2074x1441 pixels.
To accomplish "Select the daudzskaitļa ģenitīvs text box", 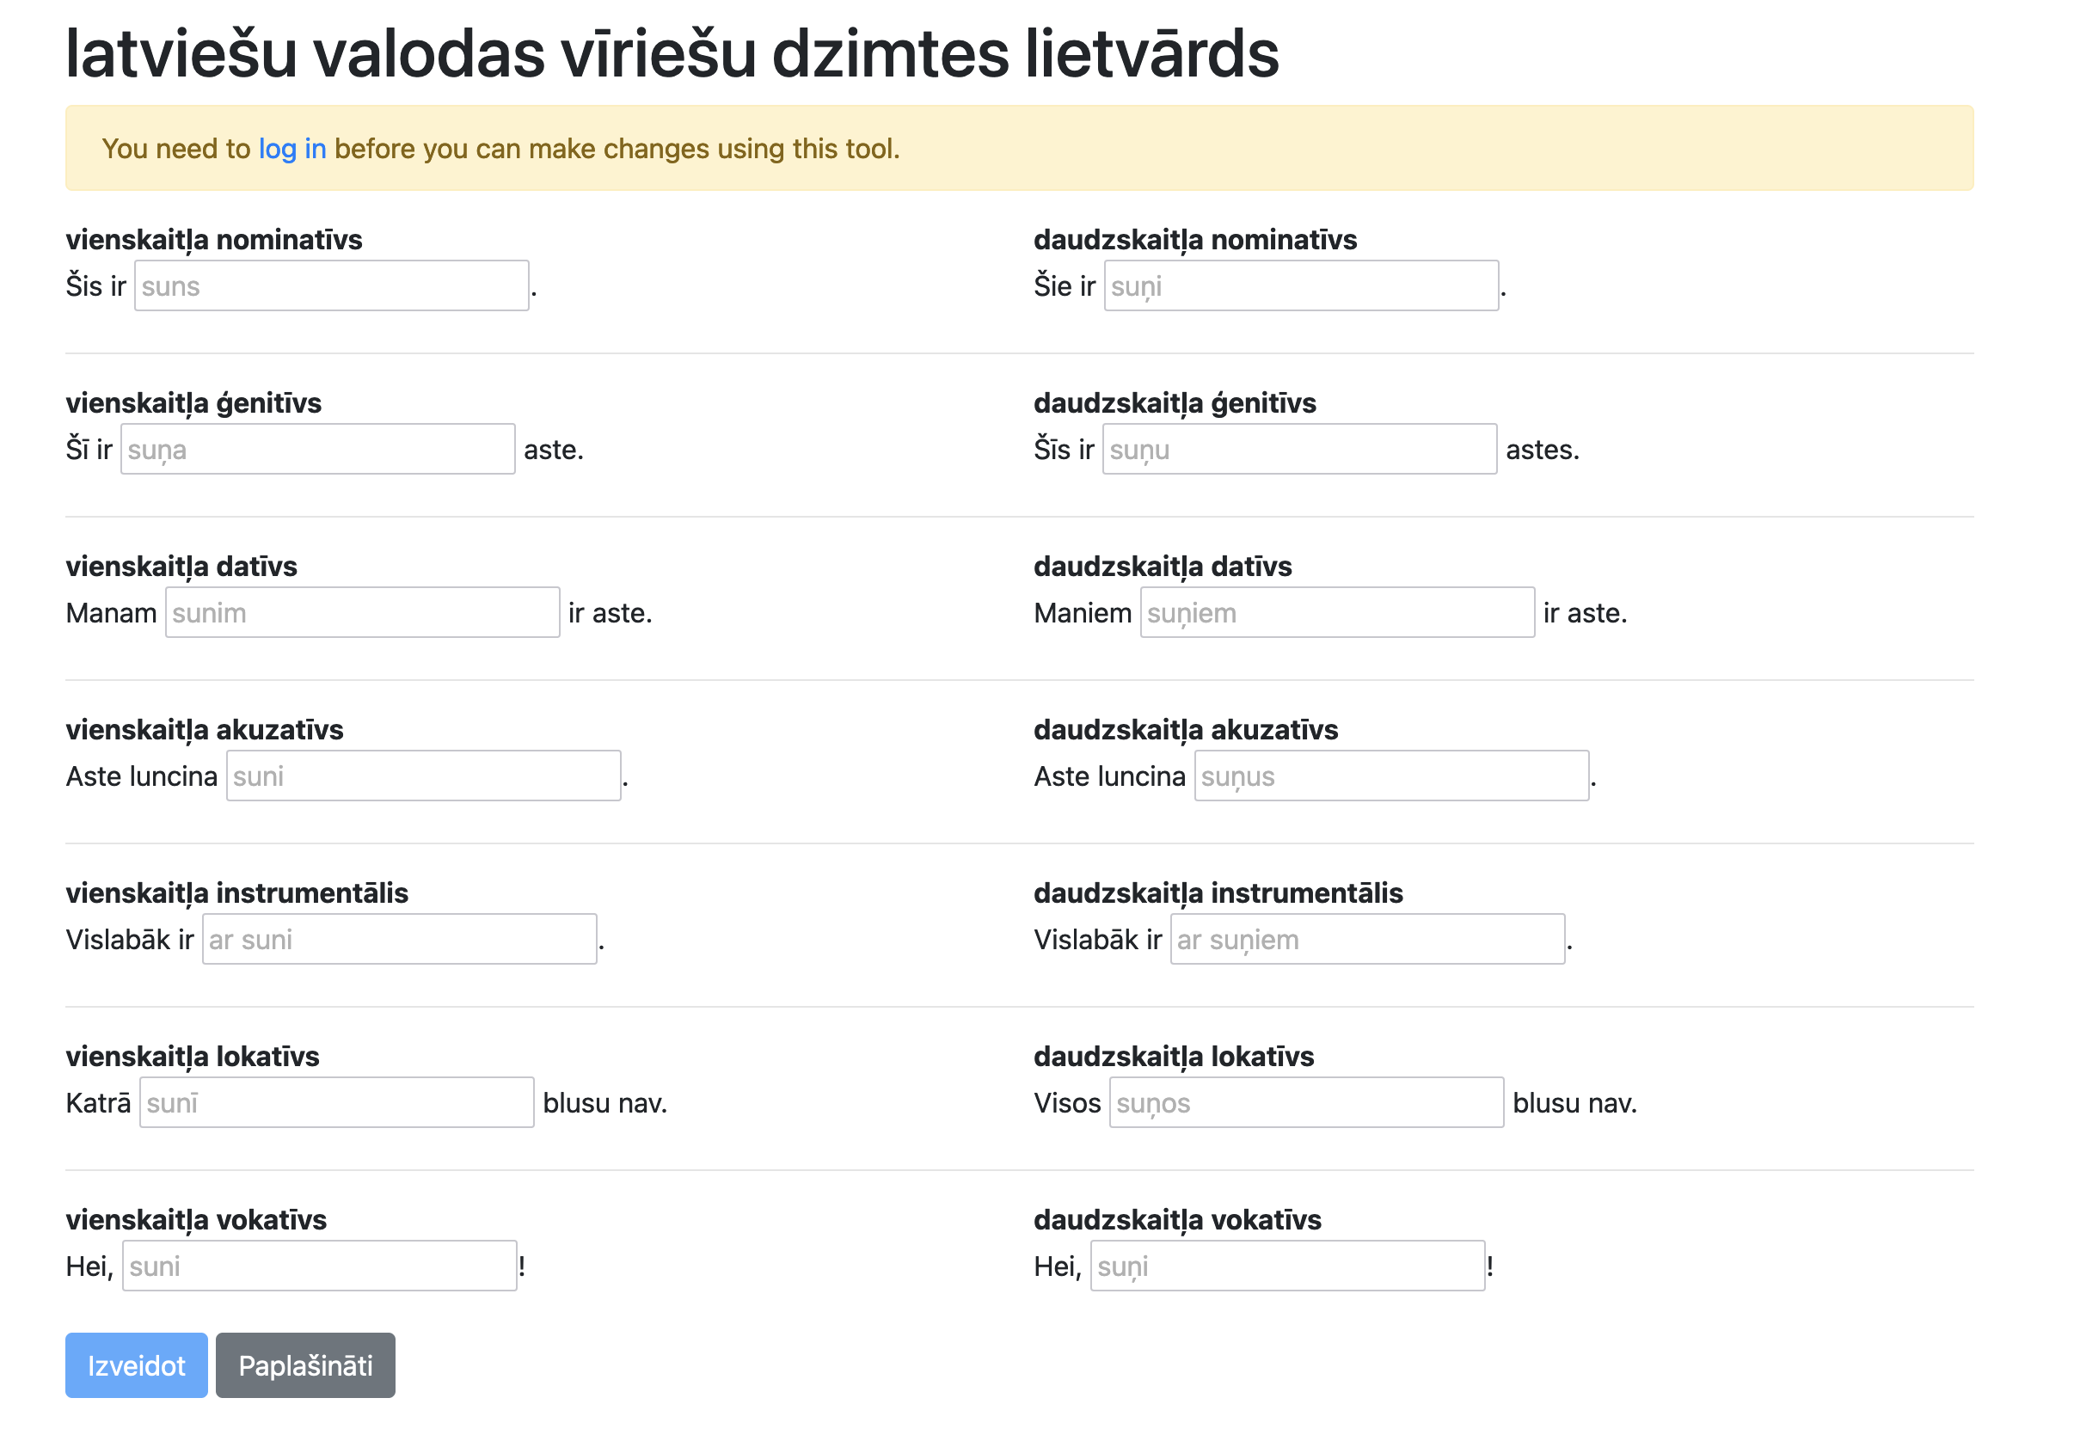I will [1299, 449].
